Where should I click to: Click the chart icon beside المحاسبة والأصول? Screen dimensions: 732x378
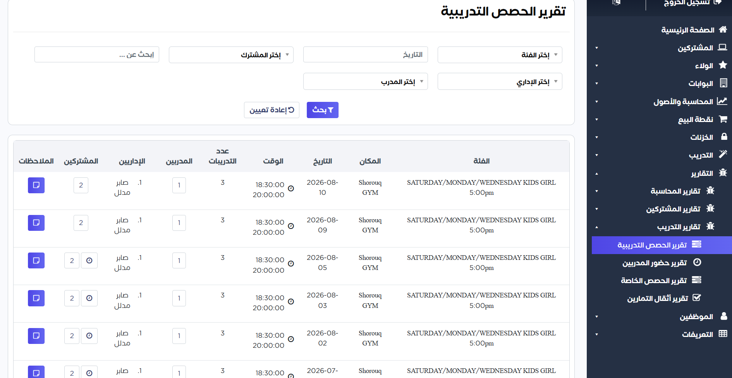tap(722, 101)
